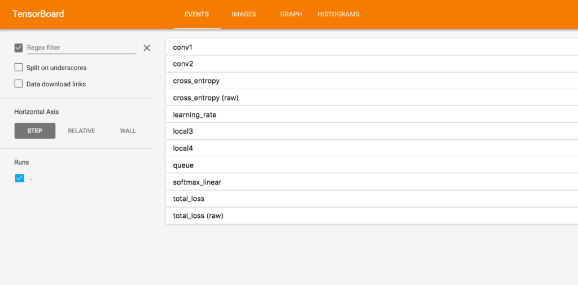The image size is (578, 285).
Task: Switch horizontal axis to WALL
Action: click(x=128, y=131)
